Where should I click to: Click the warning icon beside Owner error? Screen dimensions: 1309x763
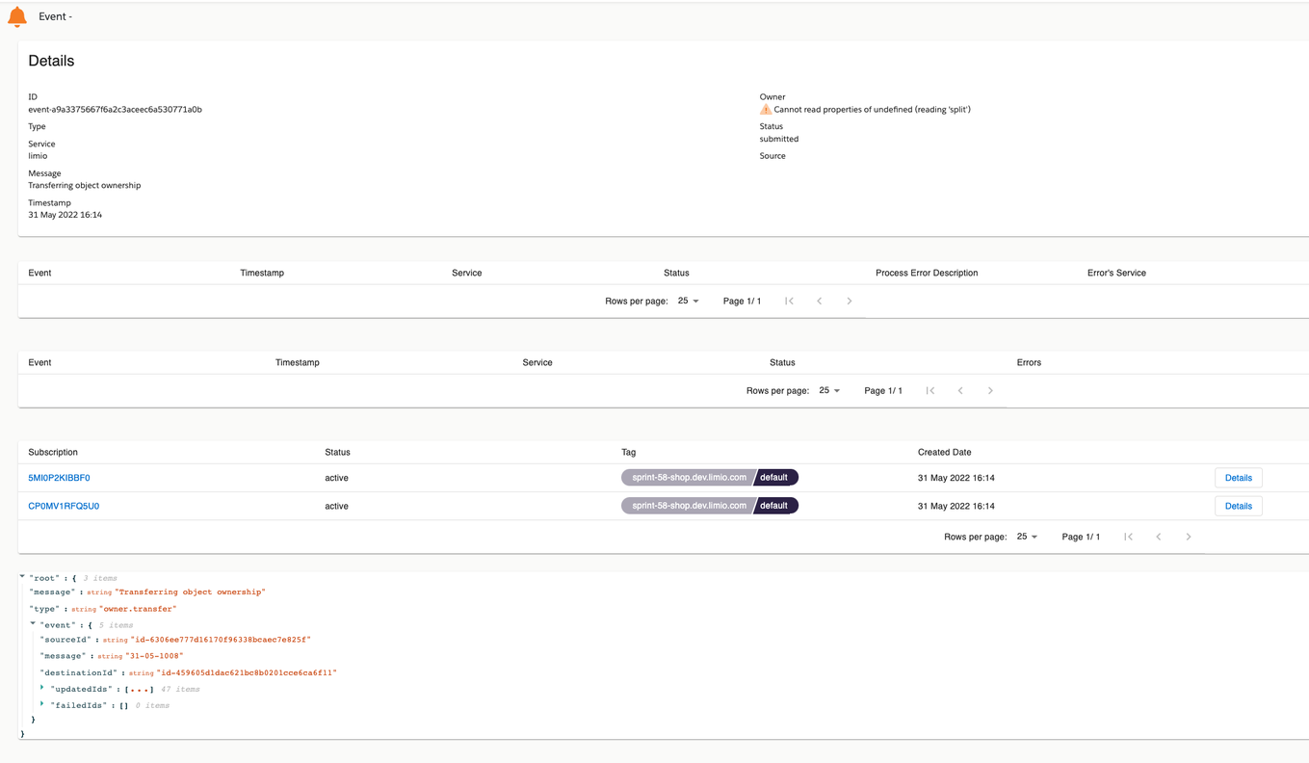(x=766, y=110)
